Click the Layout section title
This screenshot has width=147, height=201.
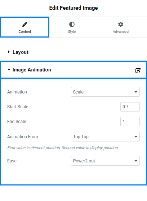pos(21,52)
